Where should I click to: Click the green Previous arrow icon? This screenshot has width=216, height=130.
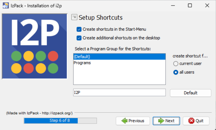coord(124,121)
